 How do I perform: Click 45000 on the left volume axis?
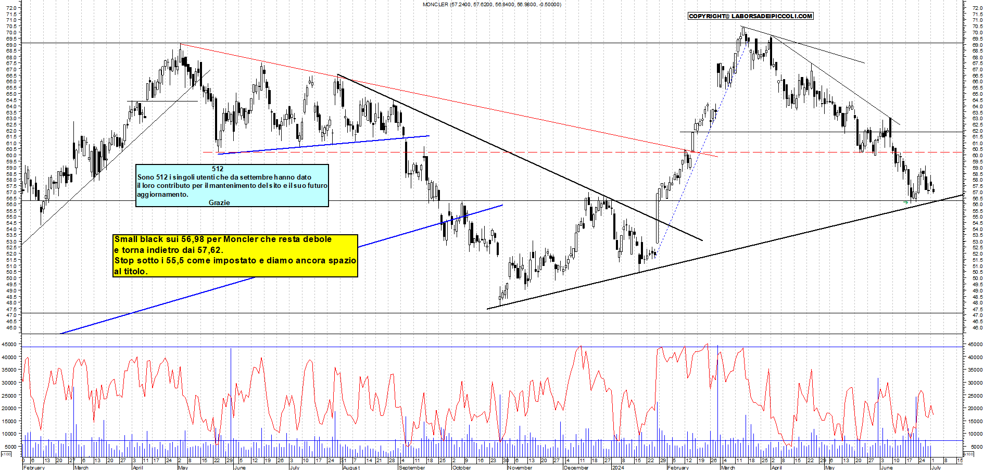click(10, 345)
